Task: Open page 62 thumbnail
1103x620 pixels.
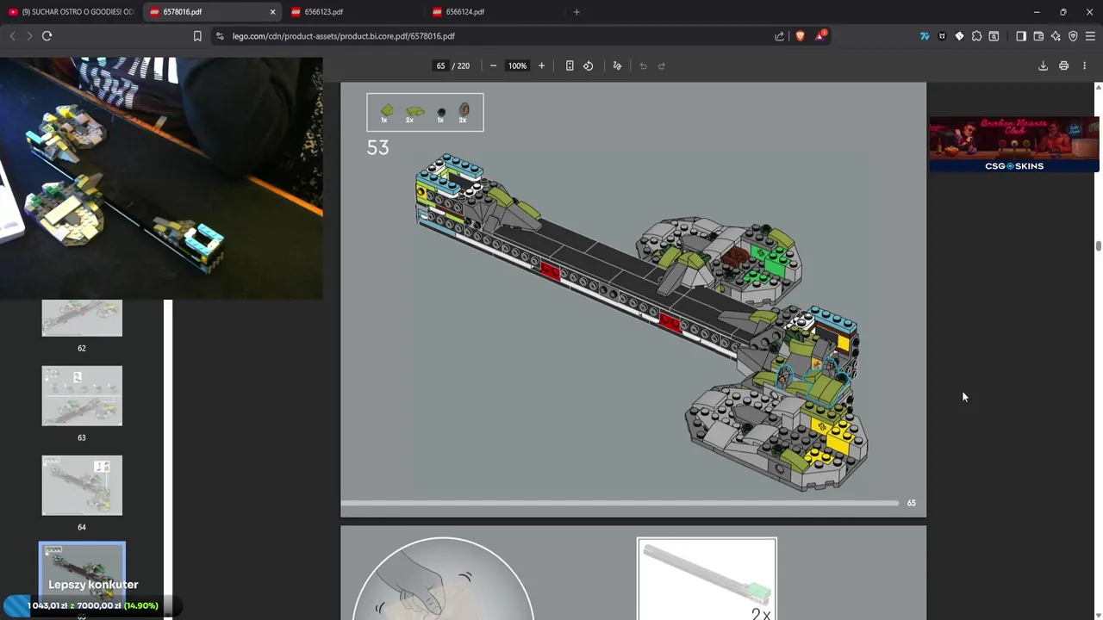Action: click(82, 318)
